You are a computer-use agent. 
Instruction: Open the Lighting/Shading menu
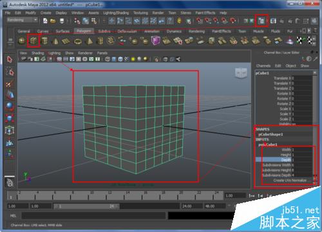click(x=116, y=13)
